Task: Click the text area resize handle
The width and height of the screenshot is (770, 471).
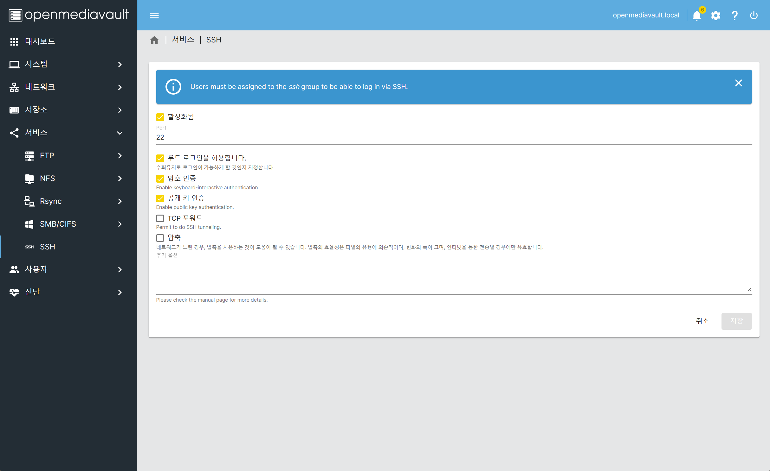Action: click(749, 290)
